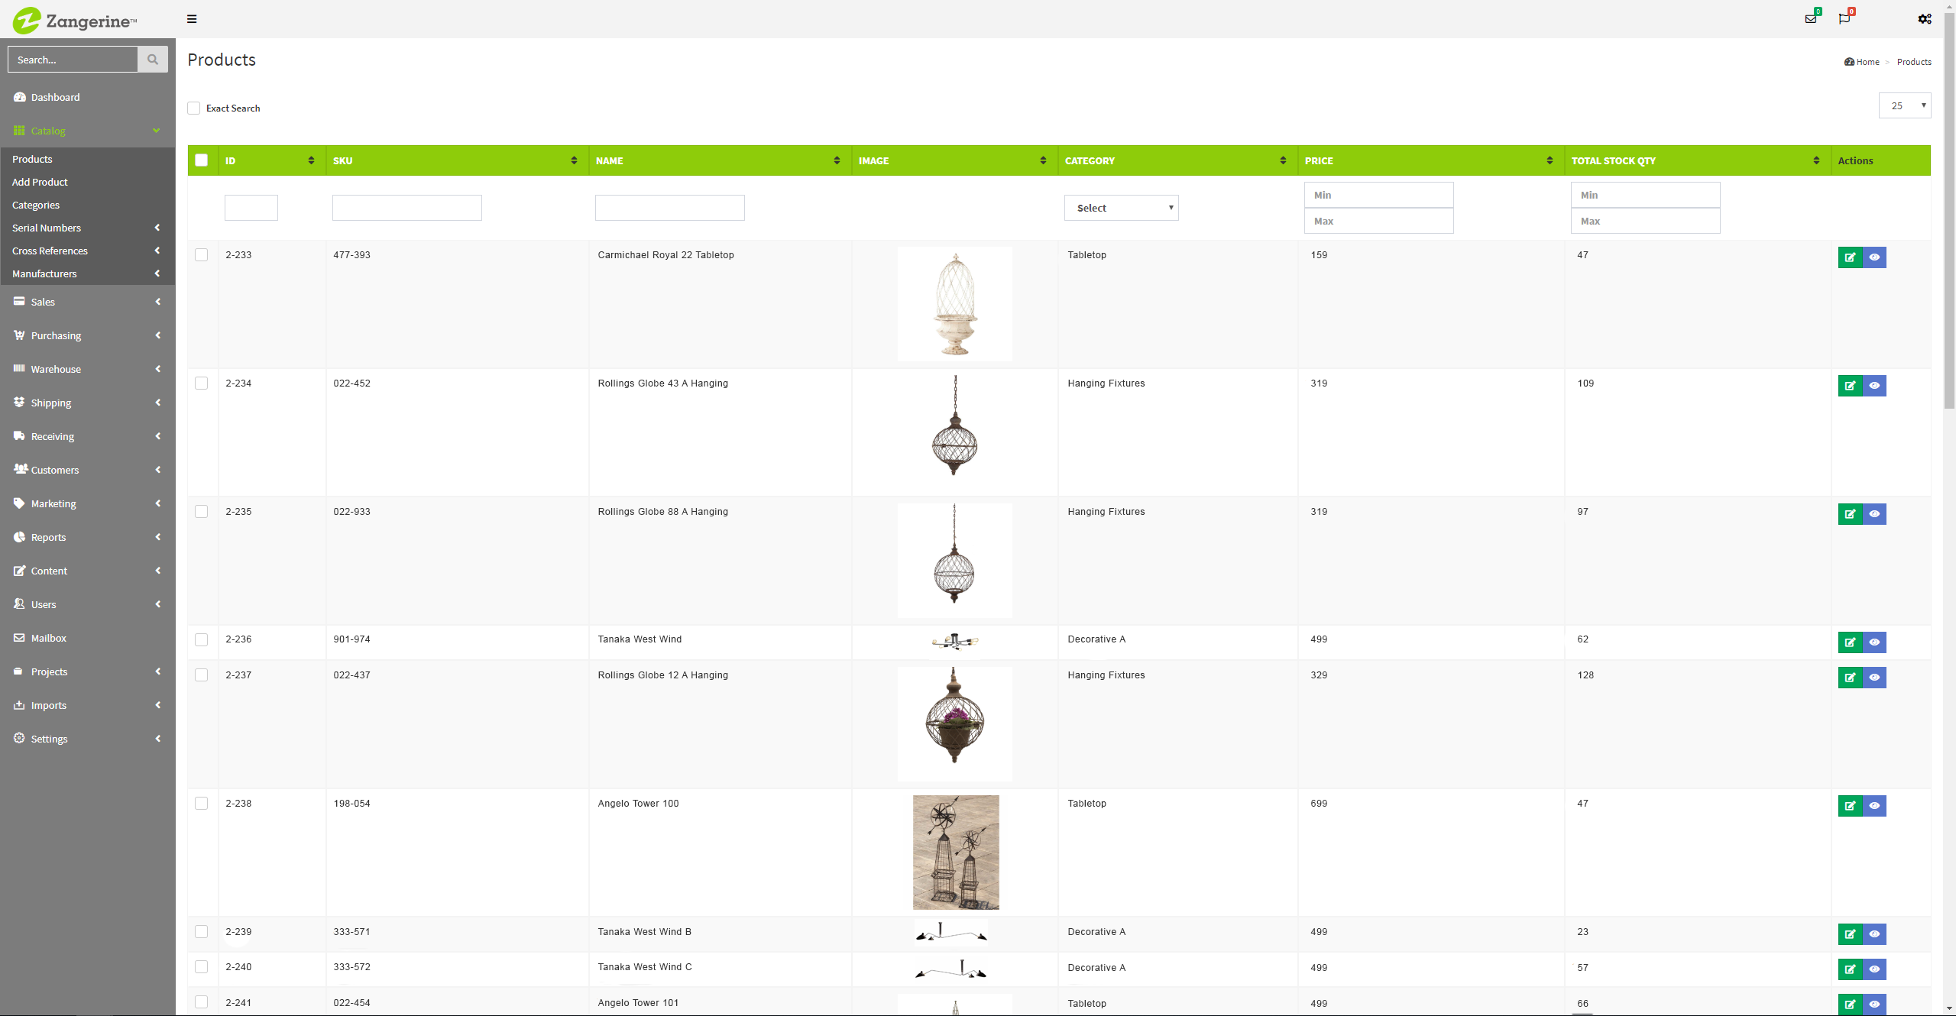Click the sidebar search magnifier button

(x=153, y=60)
